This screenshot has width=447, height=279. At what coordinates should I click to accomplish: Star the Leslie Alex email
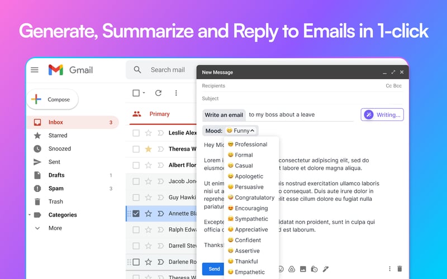pos(148,133)
